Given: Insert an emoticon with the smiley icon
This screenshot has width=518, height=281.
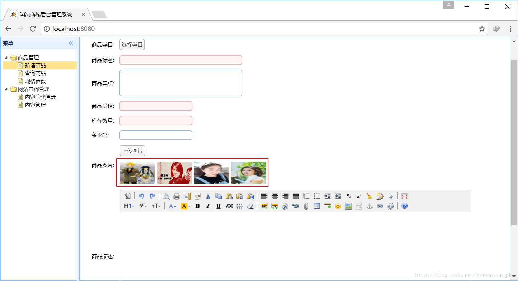Looking at the screenshot, I should coord(338,206).
